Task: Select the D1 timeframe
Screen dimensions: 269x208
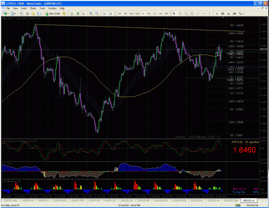Action: 155,13
